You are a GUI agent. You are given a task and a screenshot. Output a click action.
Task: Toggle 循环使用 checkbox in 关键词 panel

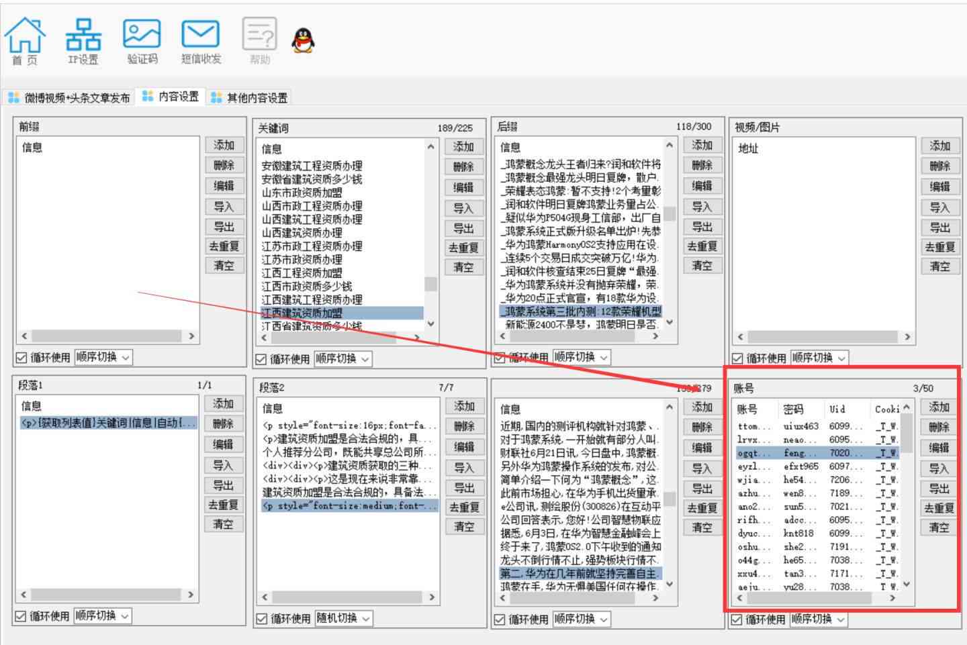coord(261,359)
